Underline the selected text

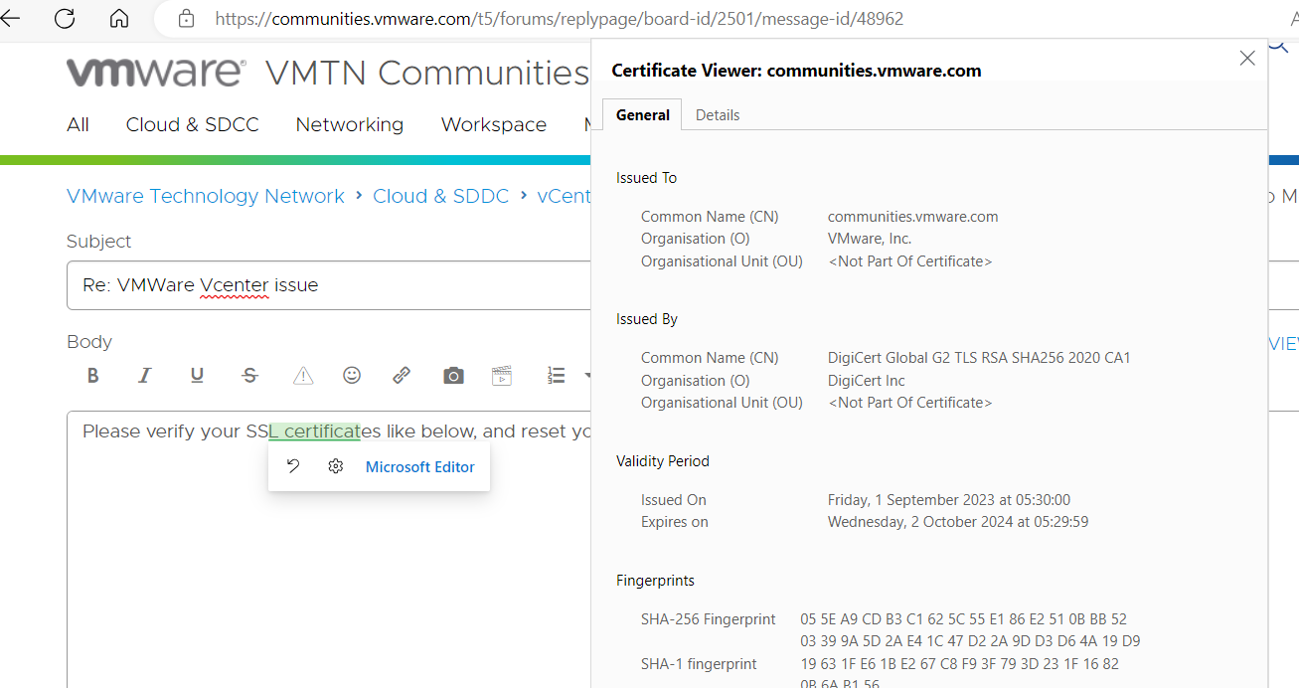tap(197, 375)
